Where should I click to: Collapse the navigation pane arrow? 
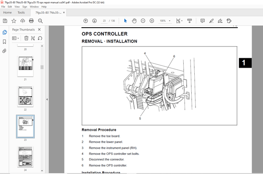pos(47,100)
